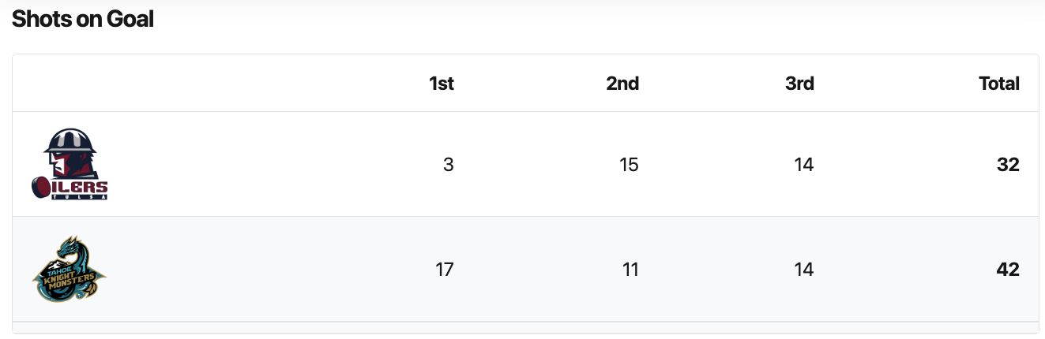1045x339 pixels.
Task: Select the 1st period column header
Action: point(442,84)
